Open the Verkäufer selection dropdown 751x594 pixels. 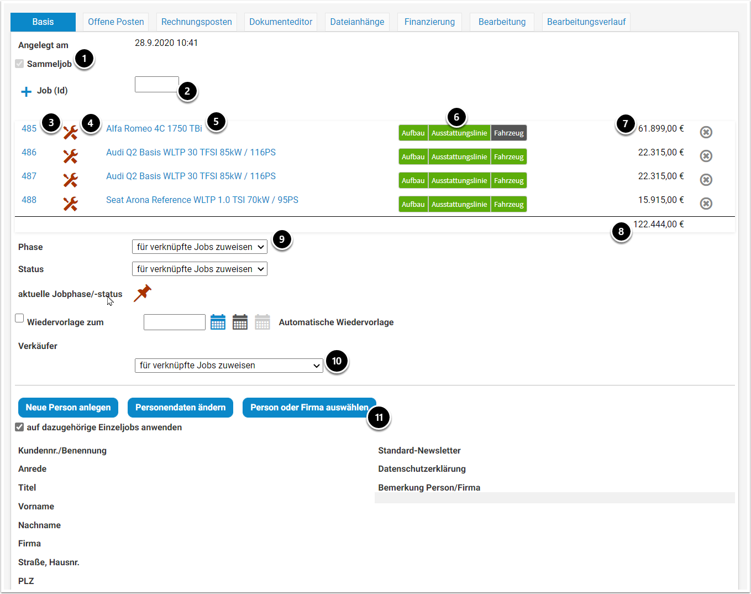[229, 366]
